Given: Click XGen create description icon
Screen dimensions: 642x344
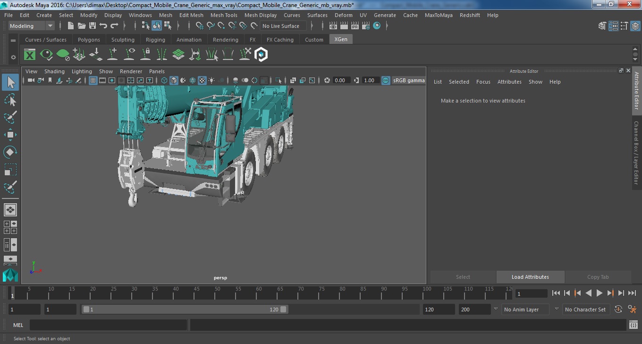Looking at the screenshot, I should click(x=79, y=55).
